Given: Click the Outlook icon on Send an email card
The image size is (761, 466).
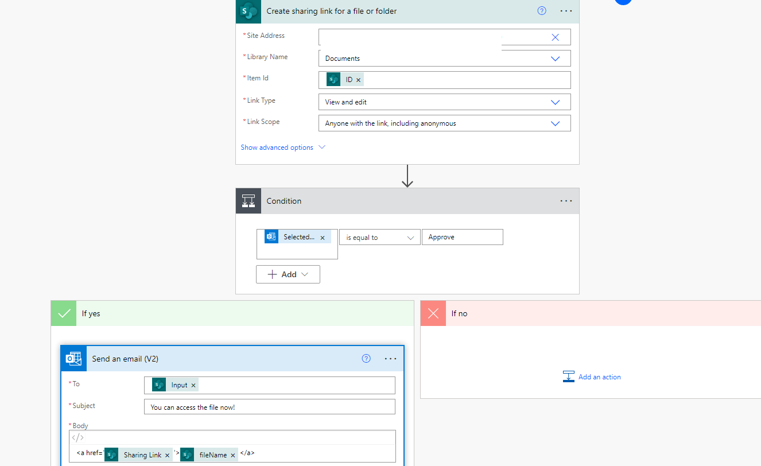Looking at the screenshot, I should pos(74,359).
